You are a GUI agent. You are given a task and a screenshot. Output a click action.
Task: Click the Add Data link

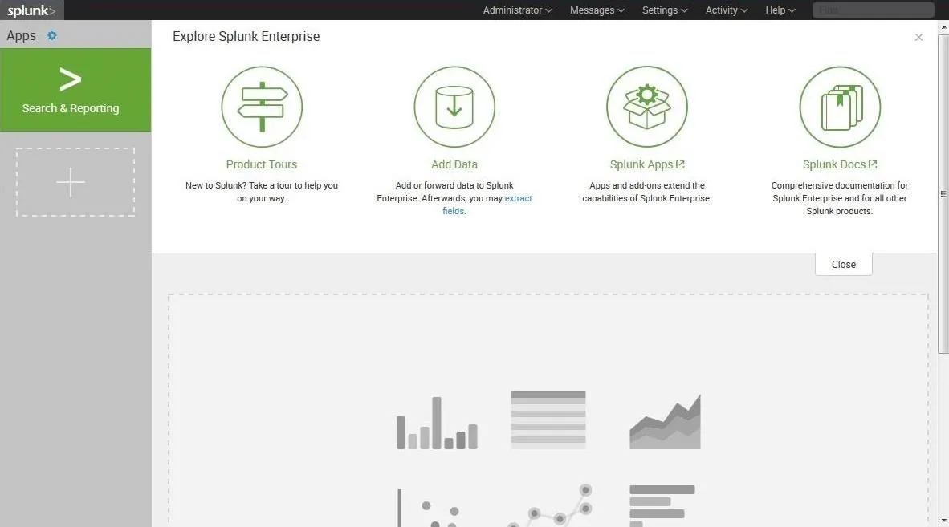[454, 164]
